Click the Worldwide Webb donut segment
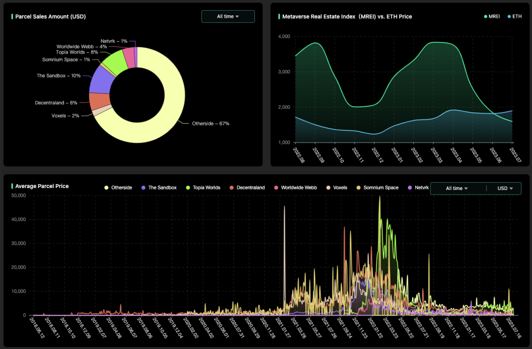This screenshot has width=532, height=349. point(129,57)
